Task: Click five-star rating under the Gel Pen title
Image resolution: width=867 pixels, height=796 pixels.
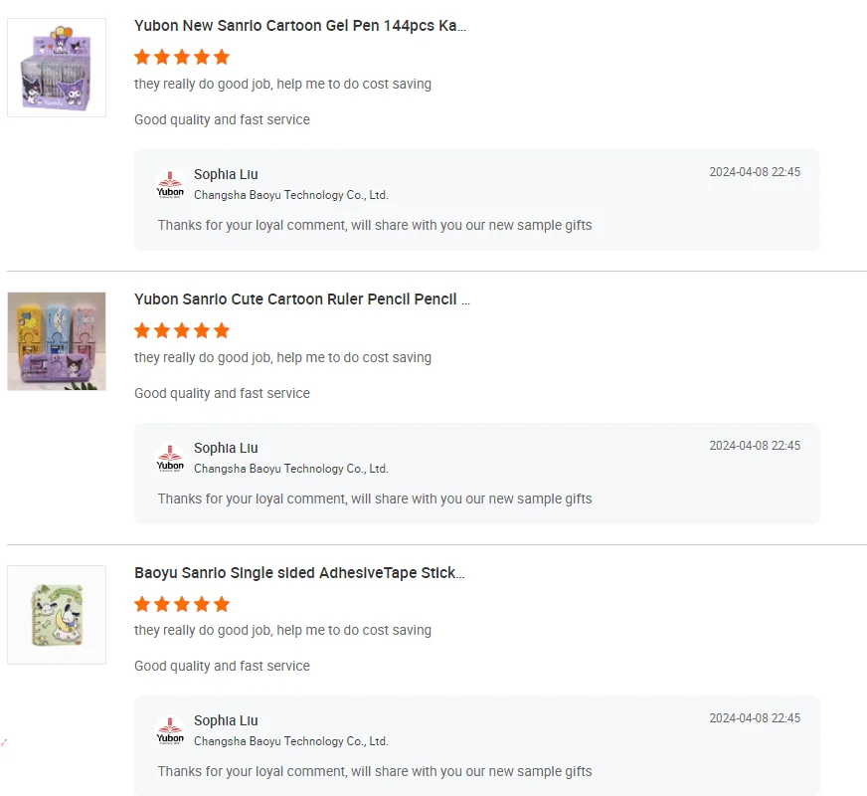Action: 182,58
